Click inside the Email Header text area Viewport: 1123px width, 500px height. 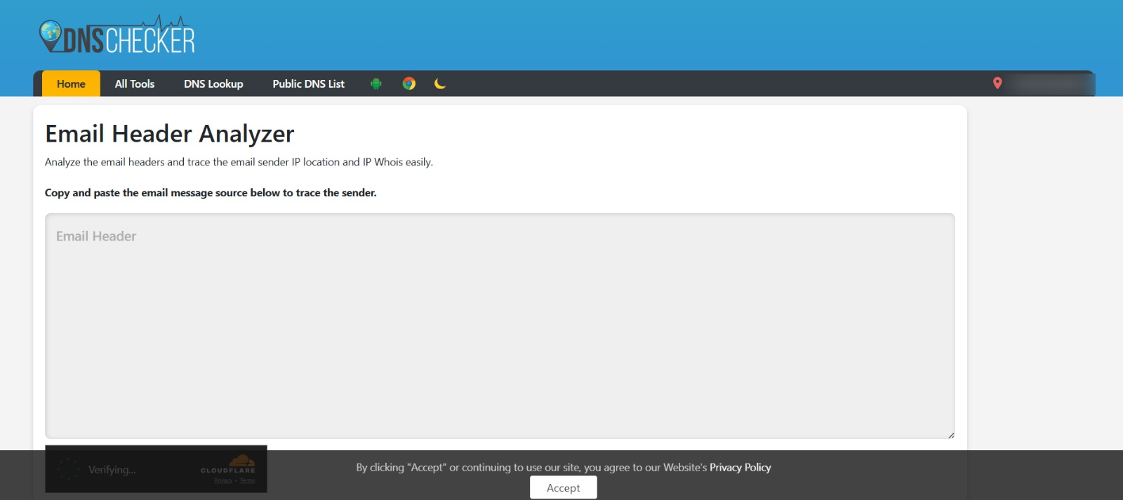coord(500,326)
